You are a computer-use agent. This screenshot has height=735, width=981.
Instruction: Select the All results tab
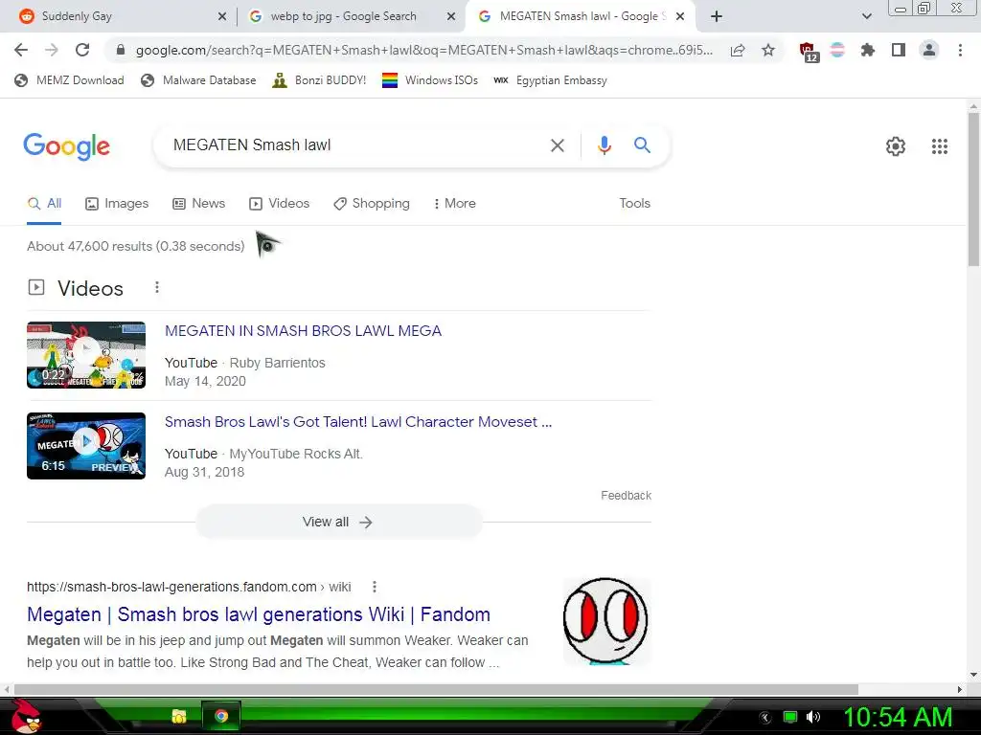(x=44, y=203)
